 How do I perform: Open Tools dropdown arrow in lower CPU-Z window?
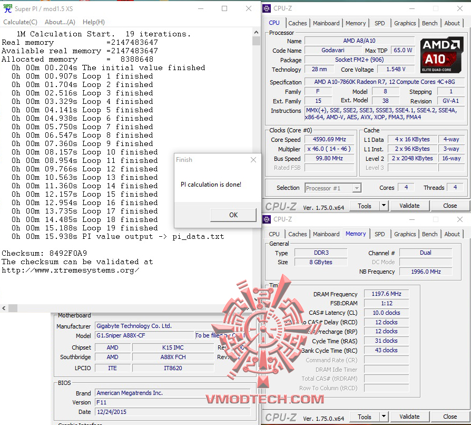pos(384,417)
